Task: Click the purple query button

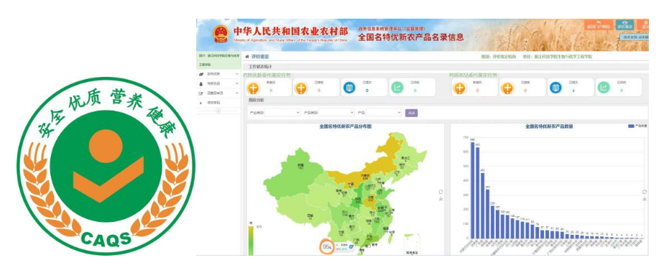Action: click(411, 113)
